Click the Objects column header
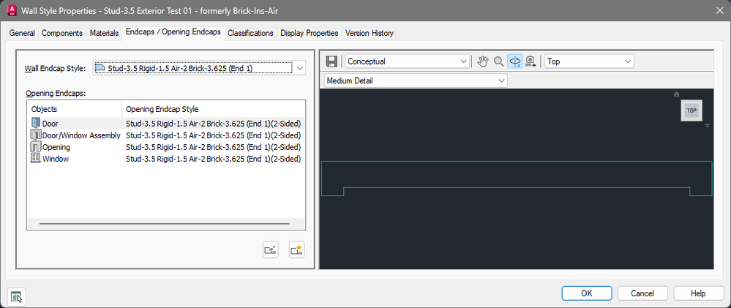 point(75,109)
